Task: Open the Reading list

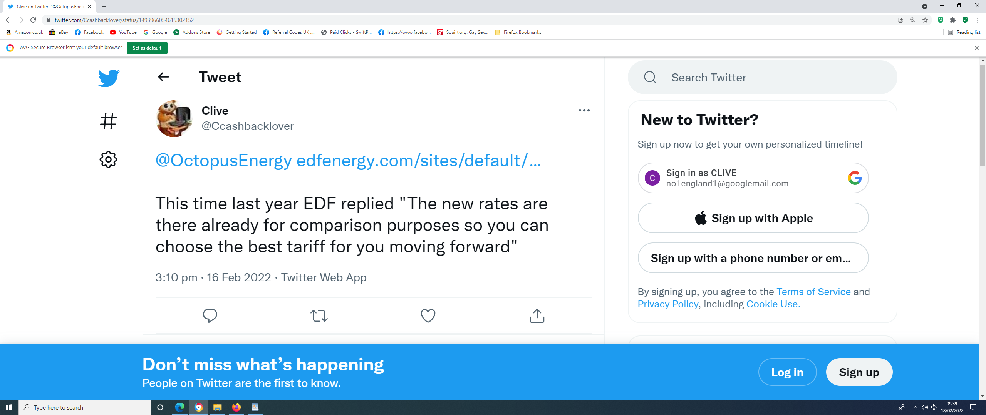Action: 964,32
